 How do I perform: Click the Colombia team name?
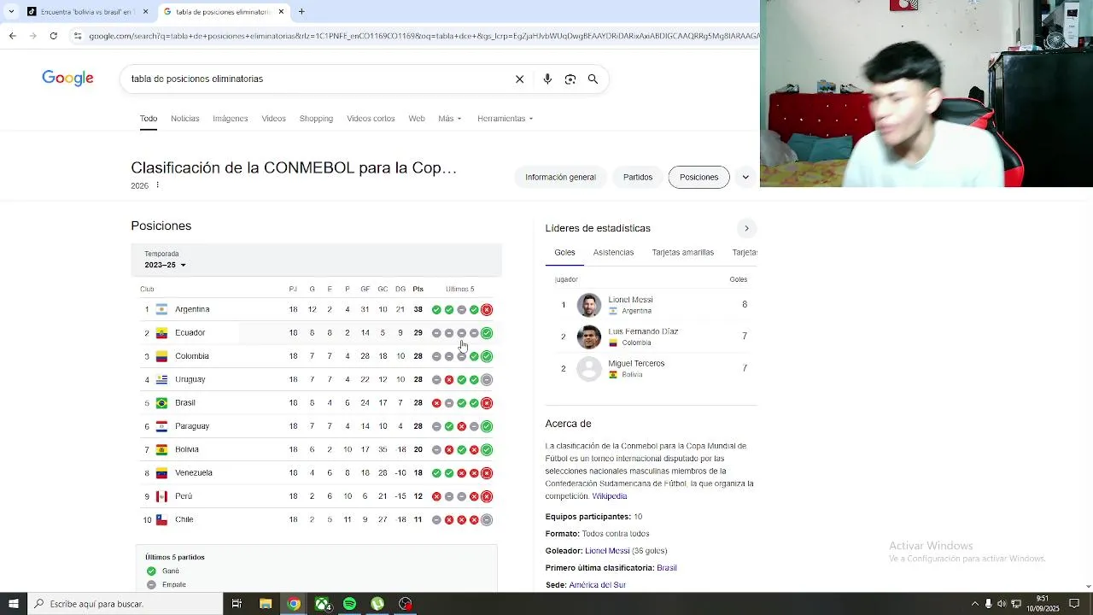tap(192, 356)
